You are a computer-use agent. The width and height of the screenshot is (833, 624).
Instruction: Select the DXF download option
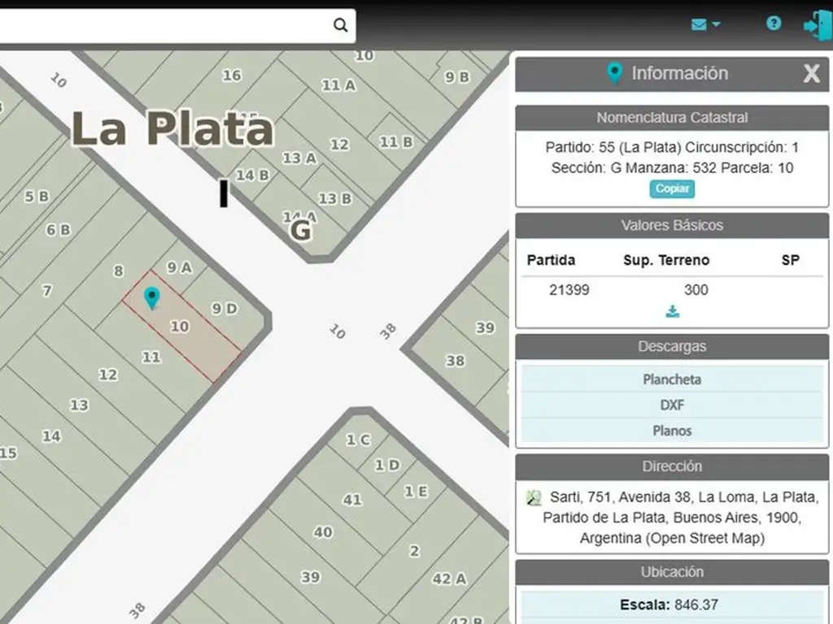pyautogui.click(x=672, y=405)
